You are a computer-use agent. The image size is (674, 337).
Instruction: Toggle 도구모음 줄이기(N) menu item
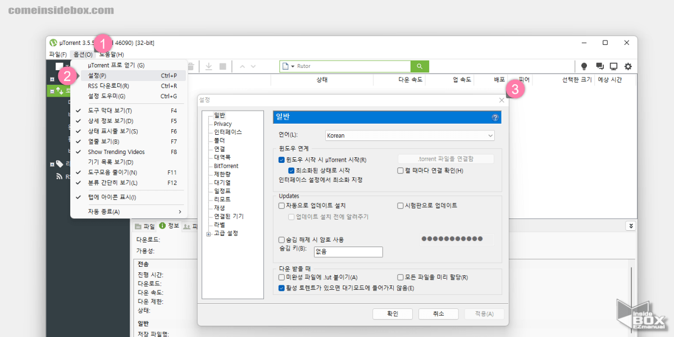[129, 172]
